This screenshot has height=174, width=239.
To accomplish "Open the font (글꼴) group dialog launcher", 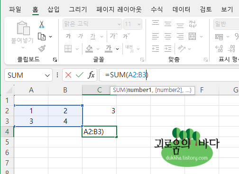I will point(142,60).
